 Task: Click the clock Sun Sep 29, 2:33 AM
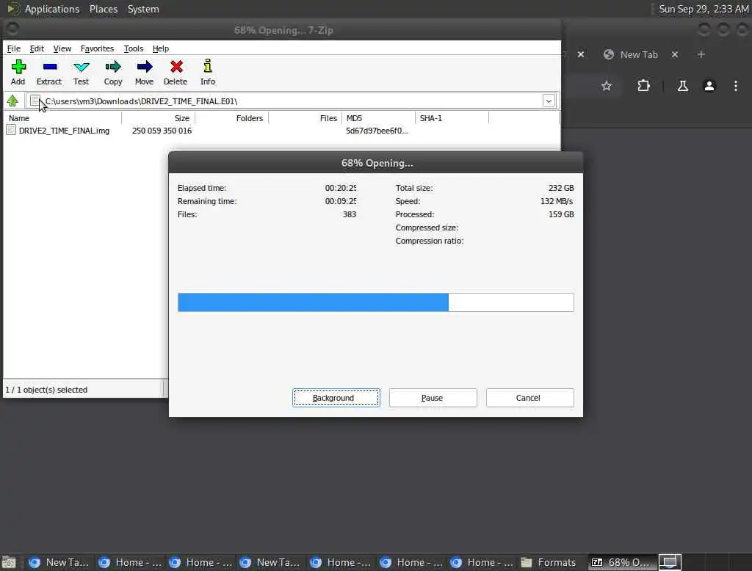704,9
